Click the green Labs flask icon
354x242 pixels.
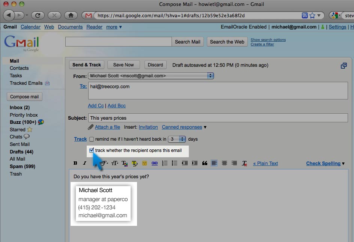[x=322, y=27]
